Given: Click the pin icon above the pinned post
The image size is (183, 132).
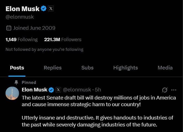Looking at the screenshot, I should 16,82.
